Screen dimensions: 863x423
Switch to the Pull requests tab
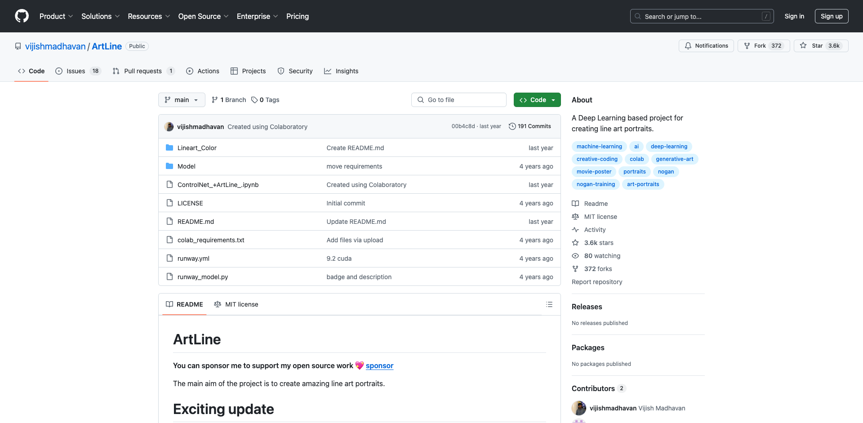(x=143, y=71)
